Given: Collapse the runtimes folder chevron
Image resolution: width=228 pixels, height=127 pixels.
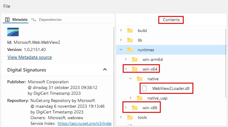Looking at the screenshot, I should pyautogui.click(x=121, y=49).
